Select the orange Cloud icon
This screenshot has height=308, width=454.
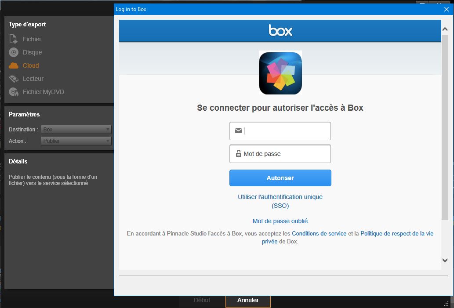[13, 66]
